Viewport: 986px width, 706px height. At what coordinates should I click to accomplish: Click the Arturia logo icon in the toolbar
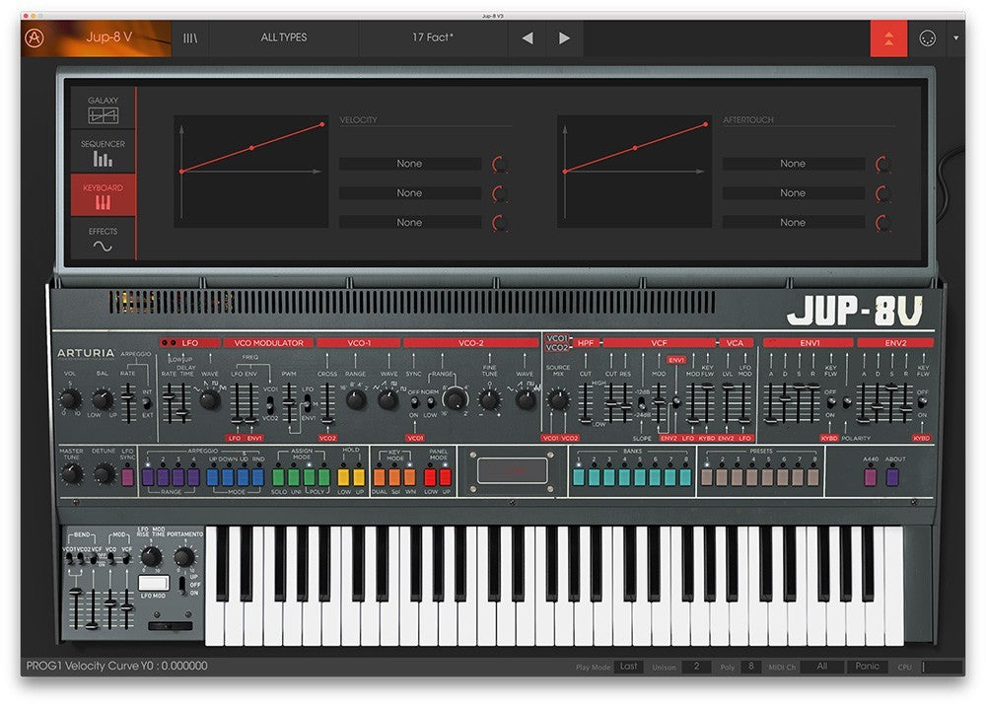[x=35, y=37]
